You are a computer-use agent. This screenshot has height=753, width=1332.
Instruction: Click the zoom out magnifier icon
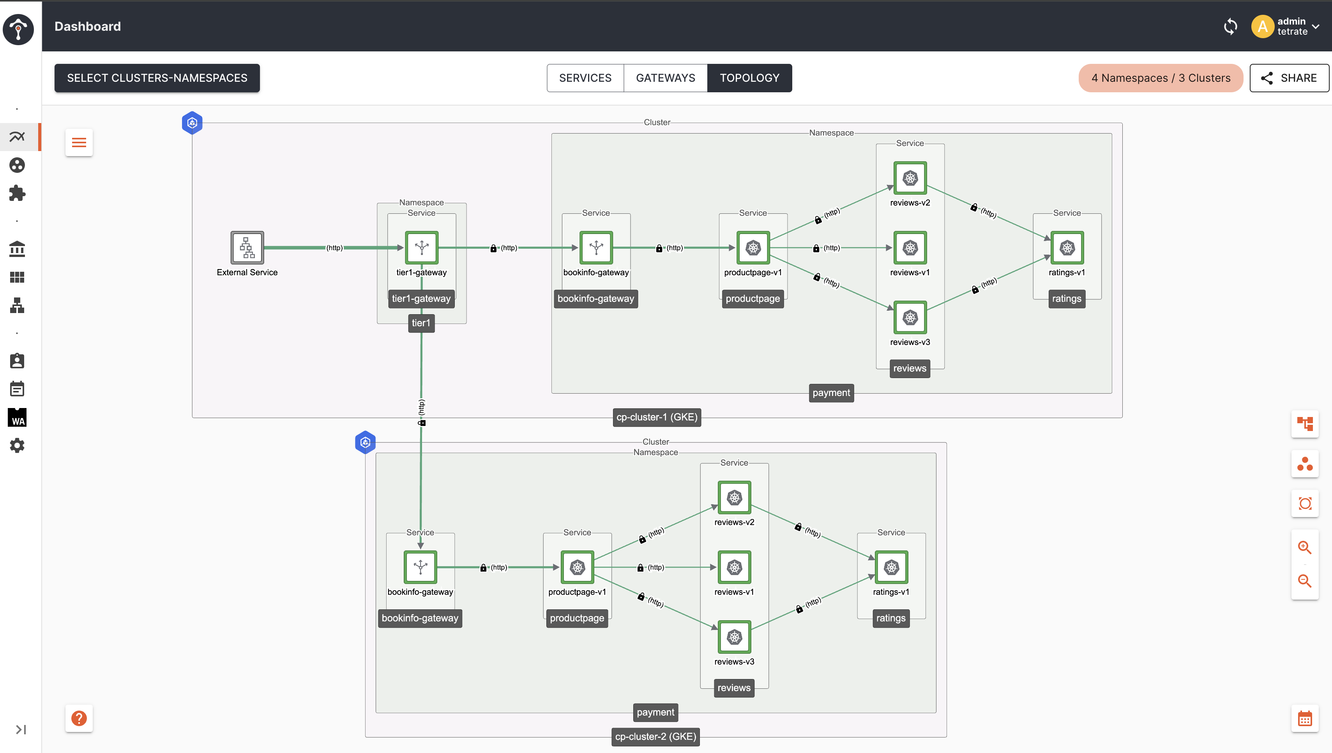pos(1304,581)
